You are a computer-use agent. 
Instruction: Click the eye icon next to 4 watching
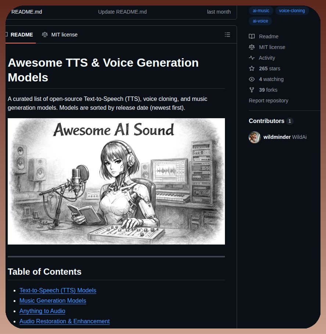[x=251, y=79]
